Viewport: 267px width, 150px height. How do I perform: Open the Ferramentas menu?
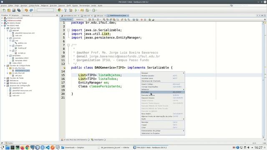pos(84,5)
